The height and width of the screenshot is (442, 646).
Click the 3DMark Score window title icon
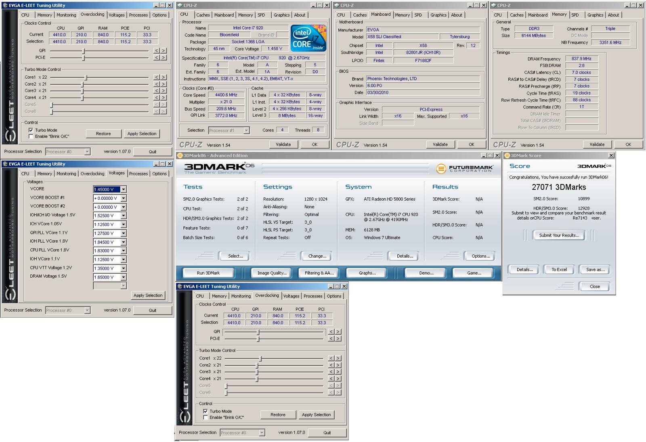point(507,155)
